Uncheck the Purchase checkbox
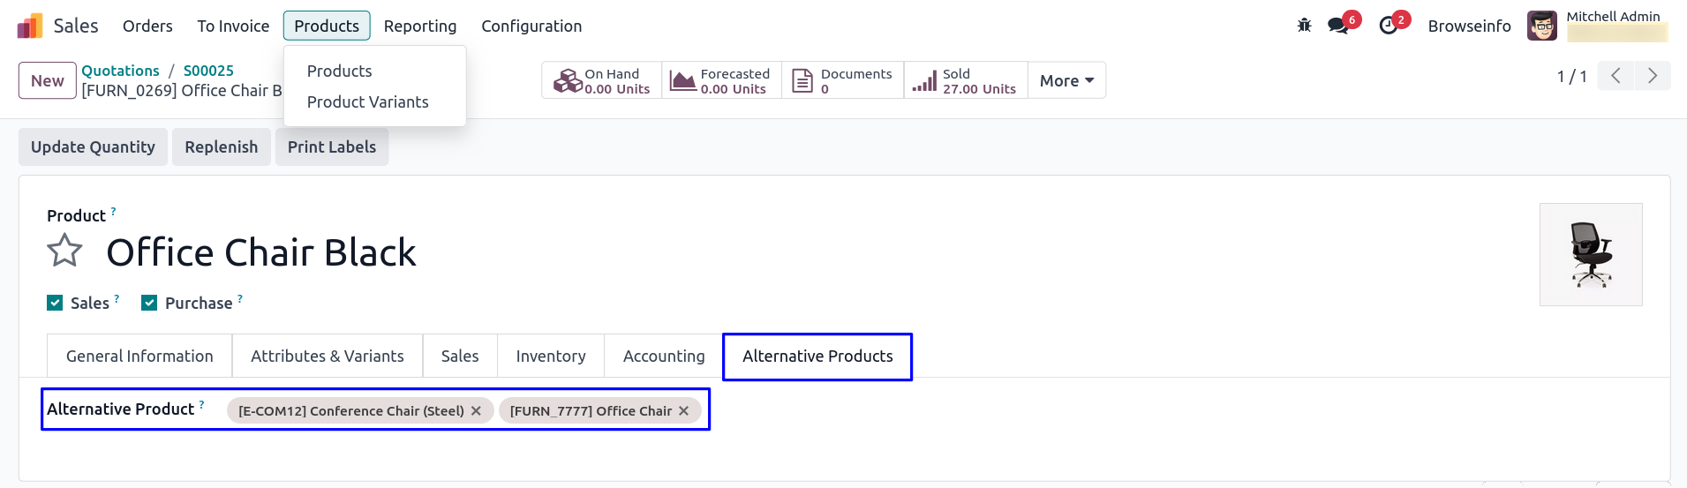 [x=149, y=304]
